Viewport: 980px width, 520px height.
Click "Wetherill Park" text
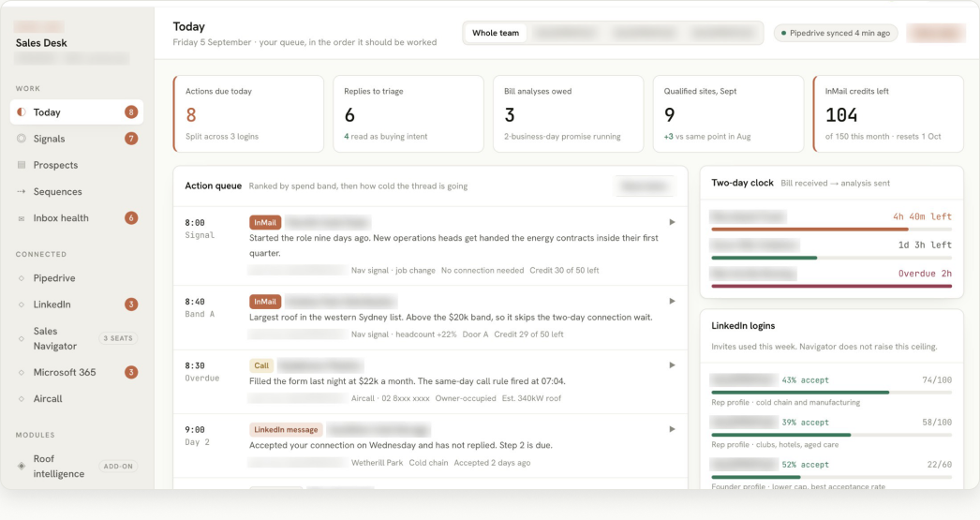coord(377,463)
